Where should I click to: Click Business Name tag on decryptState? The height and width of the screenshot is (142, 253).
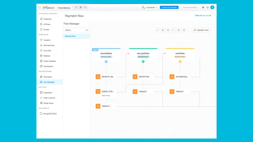(143, 57)
